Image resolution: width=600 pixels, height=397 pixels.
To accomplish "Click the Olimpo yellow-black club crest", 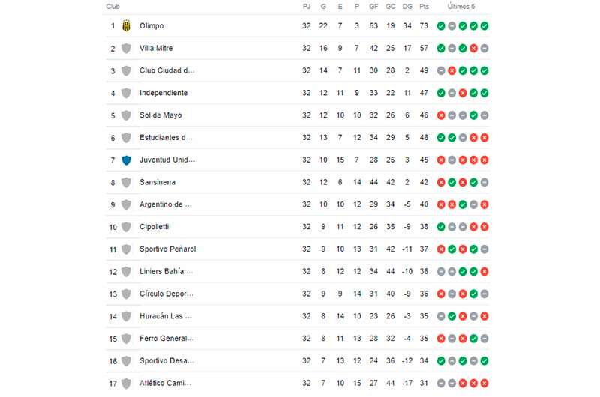I will click(126, 26).
